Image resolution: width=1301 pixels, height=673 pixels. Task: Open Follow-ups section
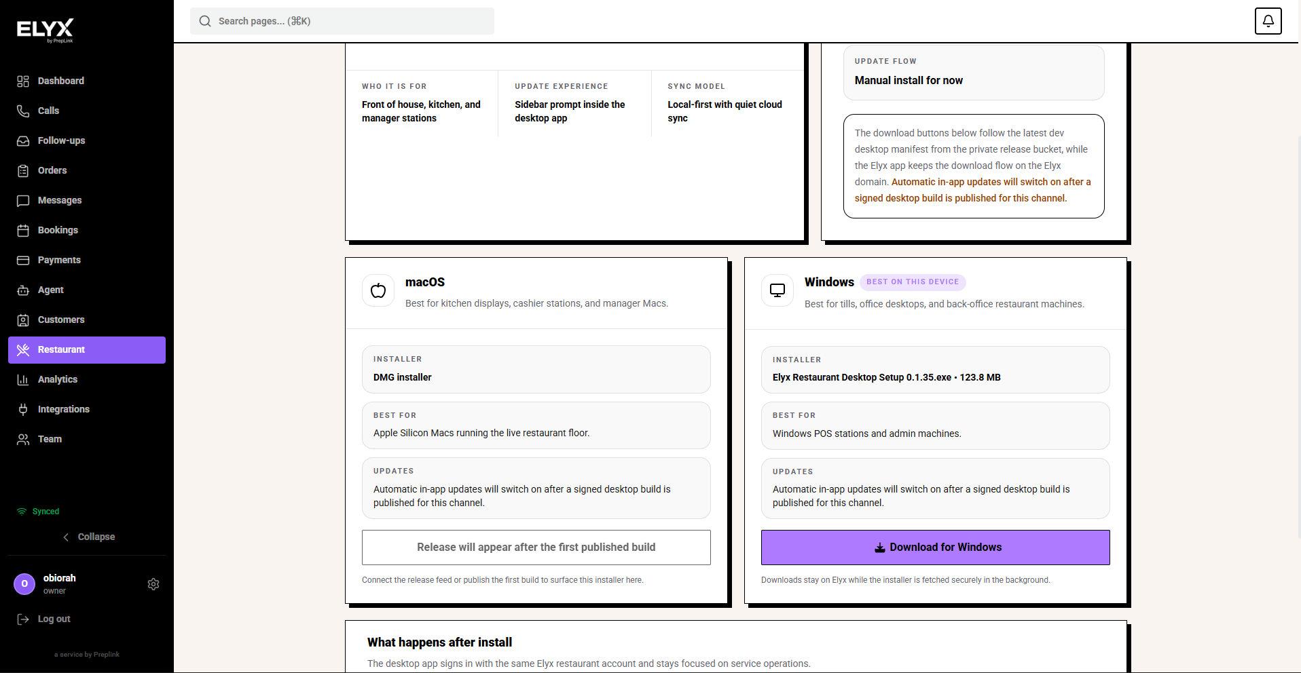(87, 141)
